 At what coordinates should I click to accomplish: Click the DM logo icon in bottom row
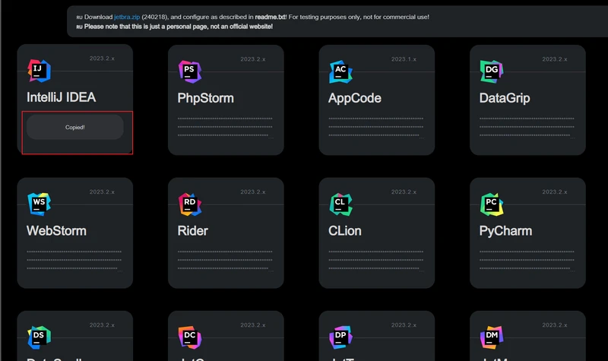492,337
